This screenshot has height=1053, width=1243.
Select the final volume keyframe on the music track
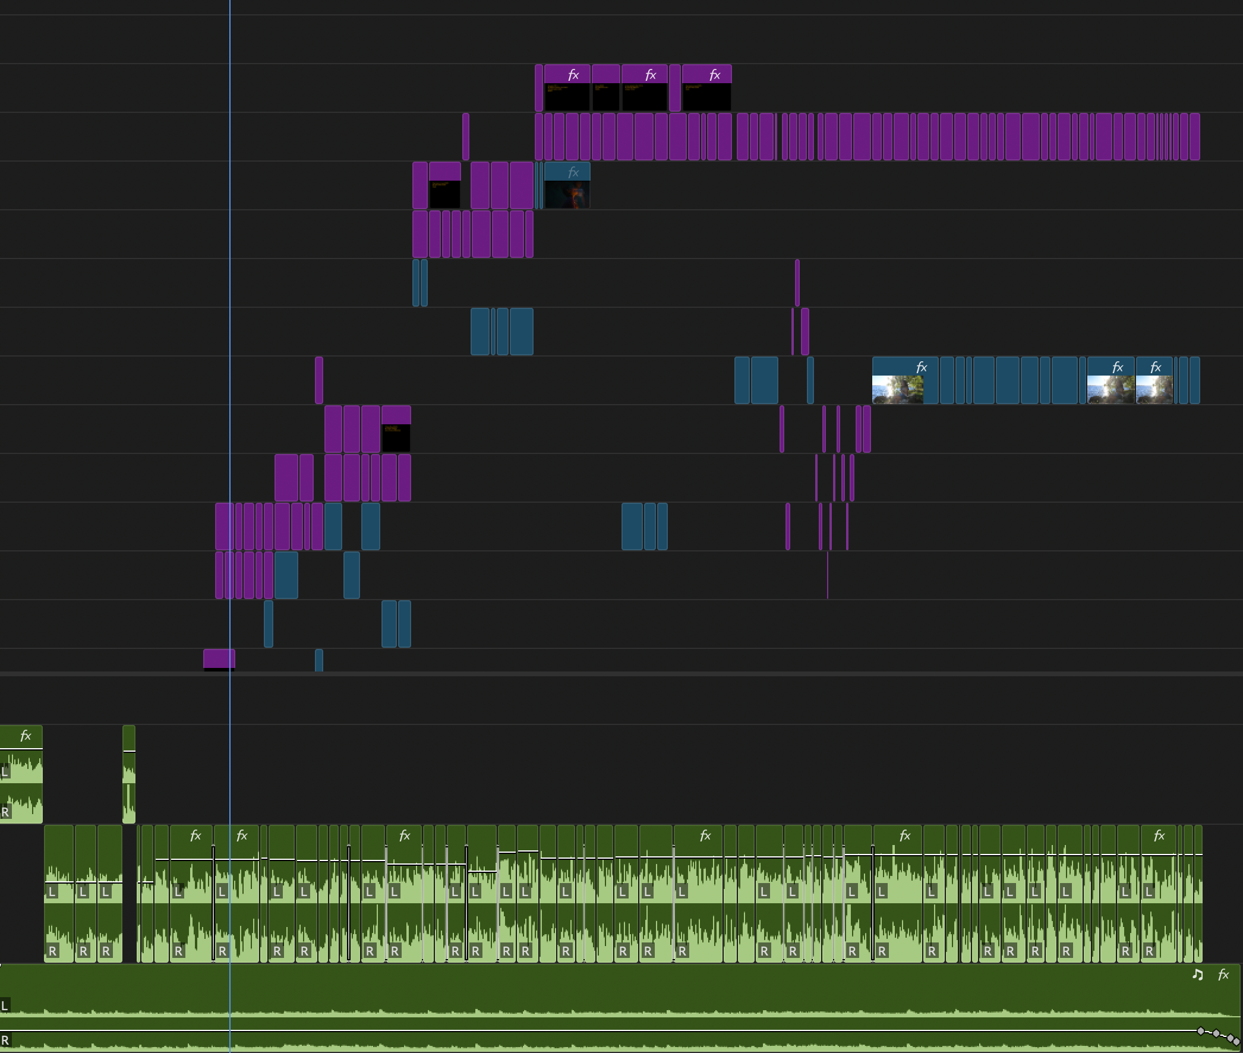click(x=1237, y=1041)
